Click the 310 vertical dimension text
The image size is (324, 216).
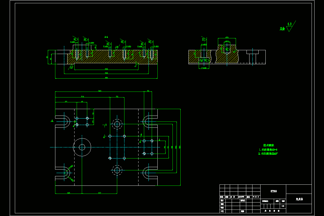click(x=180, y=147)
